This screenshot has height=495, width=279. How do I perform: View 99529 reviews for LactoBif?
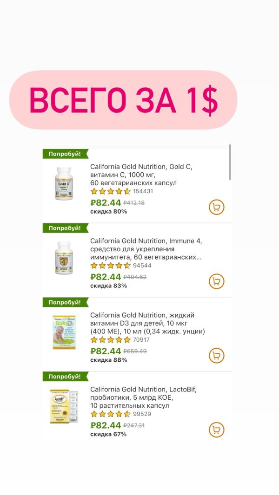pyautogui.click(x=142, y=414)
